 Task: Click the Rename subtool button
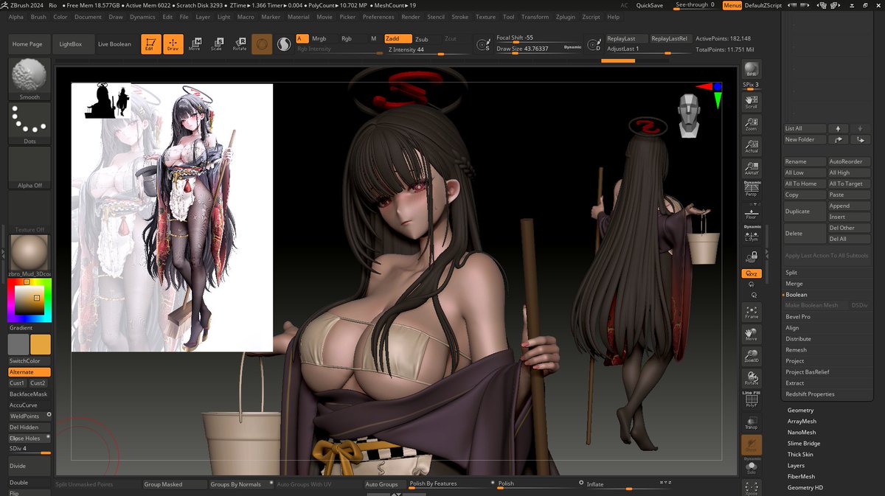[805, 161]
